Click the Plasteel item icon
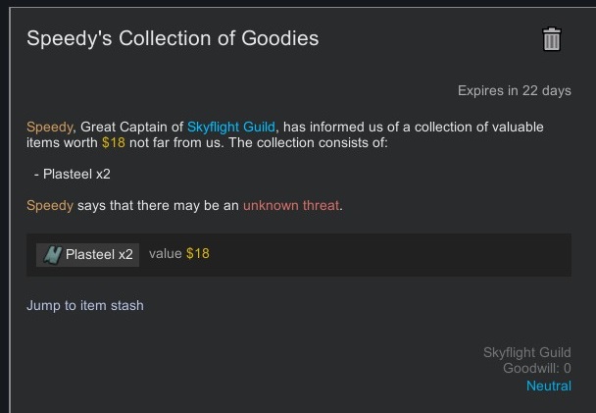The width and height of the screenshot is (596, 413). tap(50, 254)
